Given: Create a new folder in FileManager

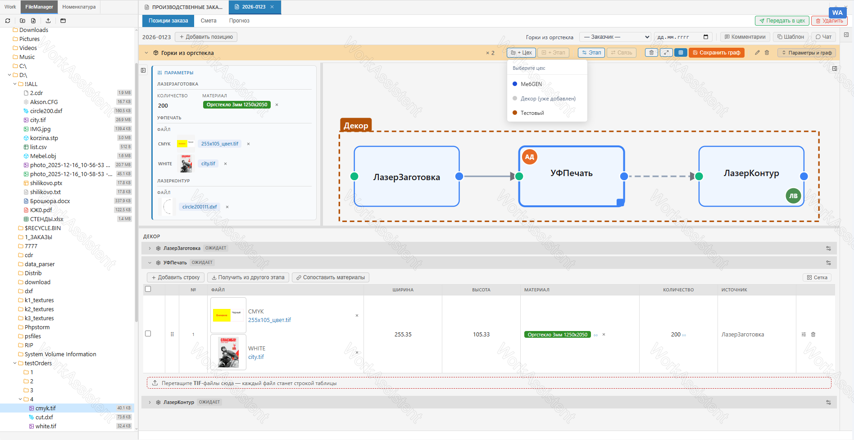Looking at the screenshot, I should 23,21.
